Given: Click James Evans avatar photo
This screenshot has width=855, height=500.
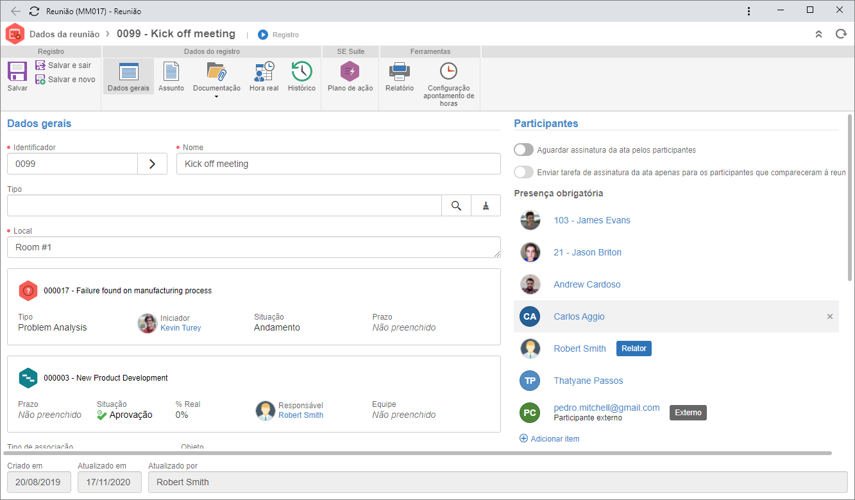Looking at the screenshot, I should pos(530,220).
